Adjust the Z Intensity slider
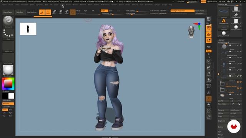Screen dimensions: 246x138 (112, 13)
